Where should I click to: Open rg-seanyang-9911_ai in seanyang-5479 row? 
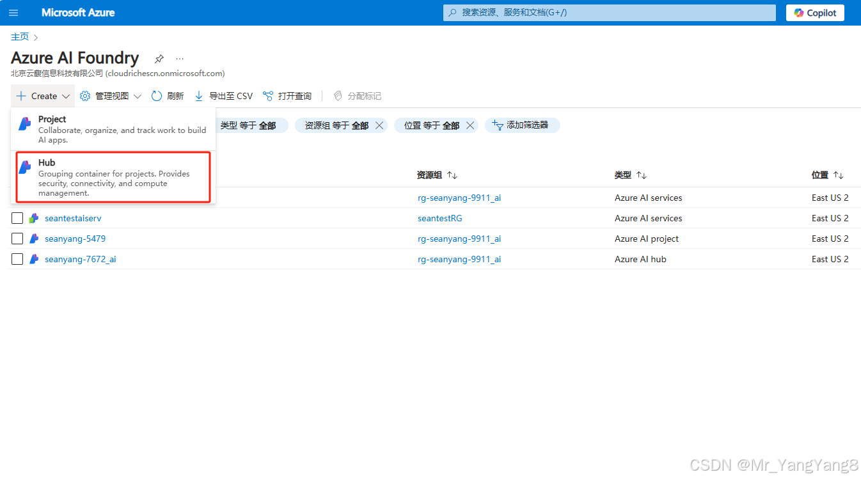[x=459, y=239]
